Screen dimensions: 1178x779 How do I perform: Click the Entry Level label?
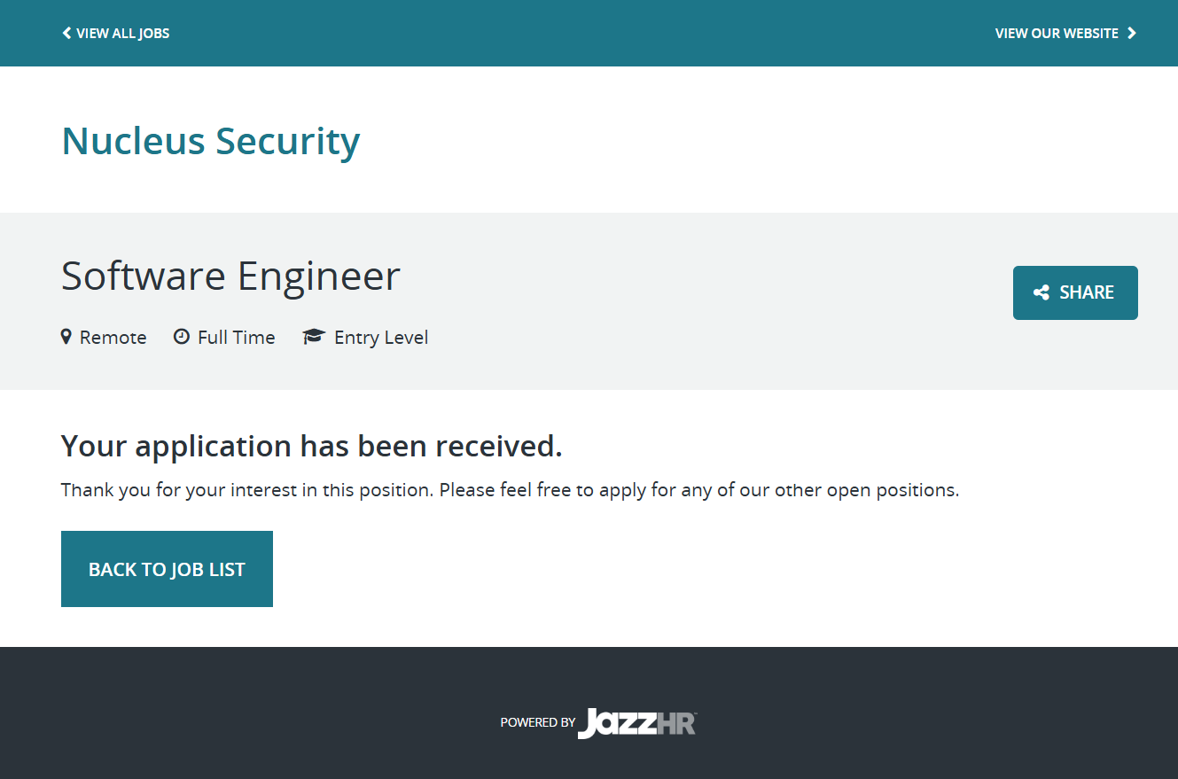coord(381,338)
